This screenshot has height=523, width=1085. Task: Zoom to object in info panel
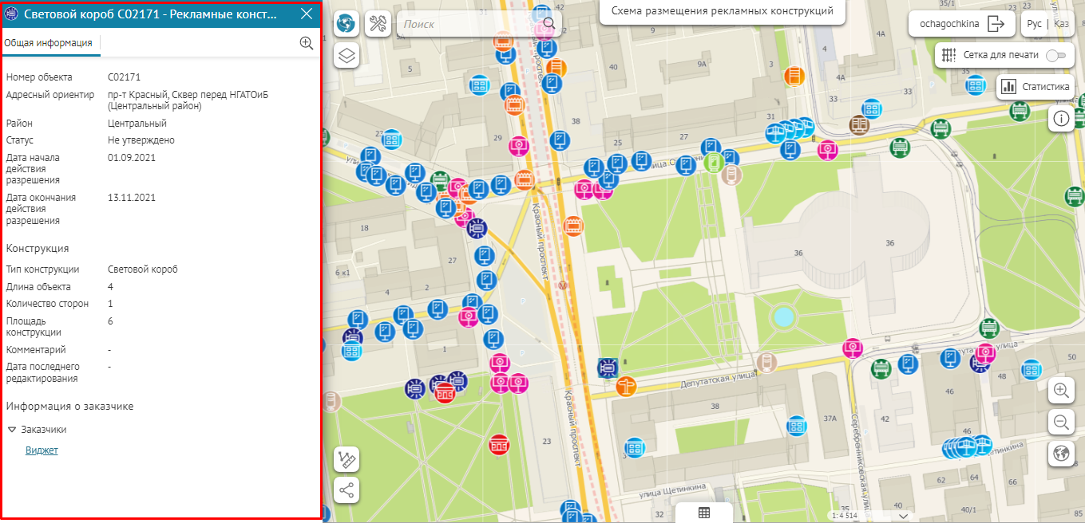(x=306, y=43)
